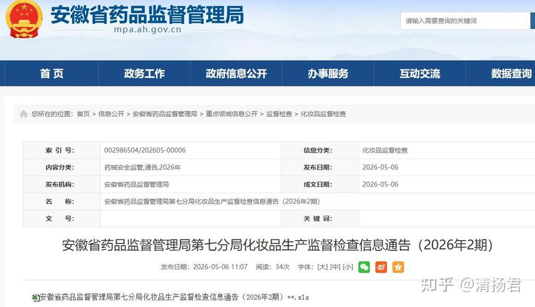This screenshot has width=535, height=307.
Task: Click the 发布日期 value 2026-05-06 in table
Action: [x=380, y=167]
